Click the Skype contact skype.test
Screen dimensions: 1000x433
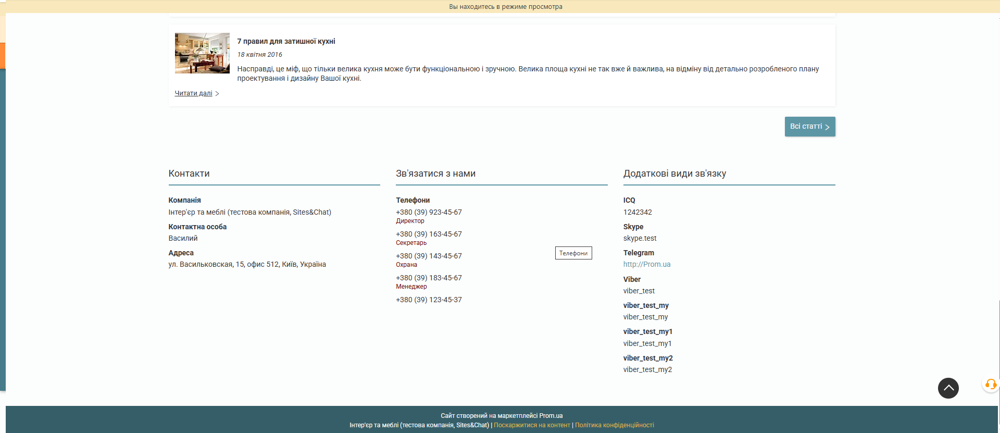click(x=640, y=238)
